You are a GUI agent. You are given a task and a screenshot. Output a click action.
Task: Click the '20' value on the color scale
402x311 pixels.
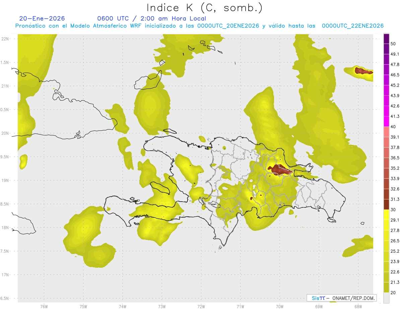pos(393,293)
